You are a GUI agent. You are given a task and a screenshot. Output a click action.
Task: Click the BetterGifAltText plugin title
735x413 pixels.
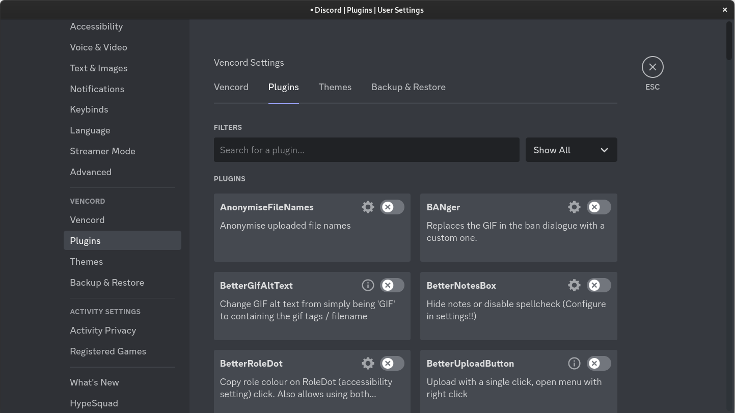256,286
